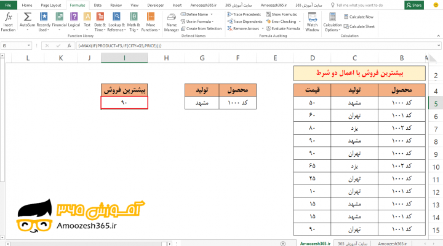Click Error Checking
This screenshot has width=443, height=246.
[x=281, y=22]
